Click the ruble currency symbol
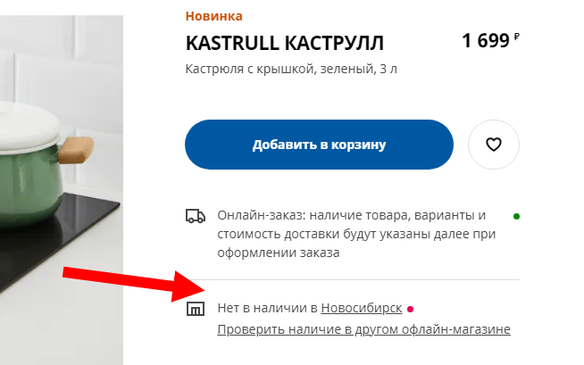Viewport: 584px width, 365px height. click(517, 36)
